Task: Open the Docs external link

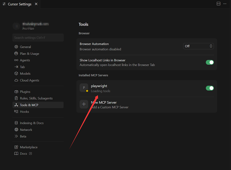Action: [x=23, y=153]
